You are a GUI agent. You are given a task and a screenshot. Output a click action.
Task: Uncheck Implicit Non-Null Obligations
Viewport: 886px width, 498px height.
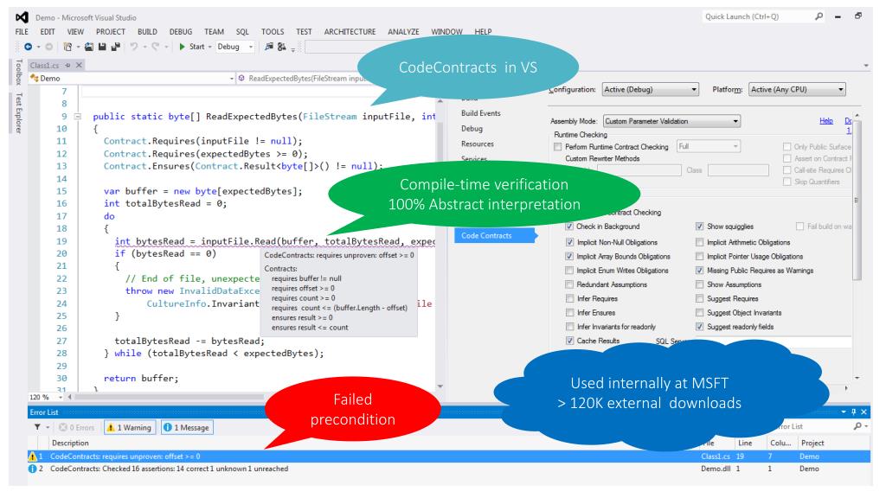(569, 242)
